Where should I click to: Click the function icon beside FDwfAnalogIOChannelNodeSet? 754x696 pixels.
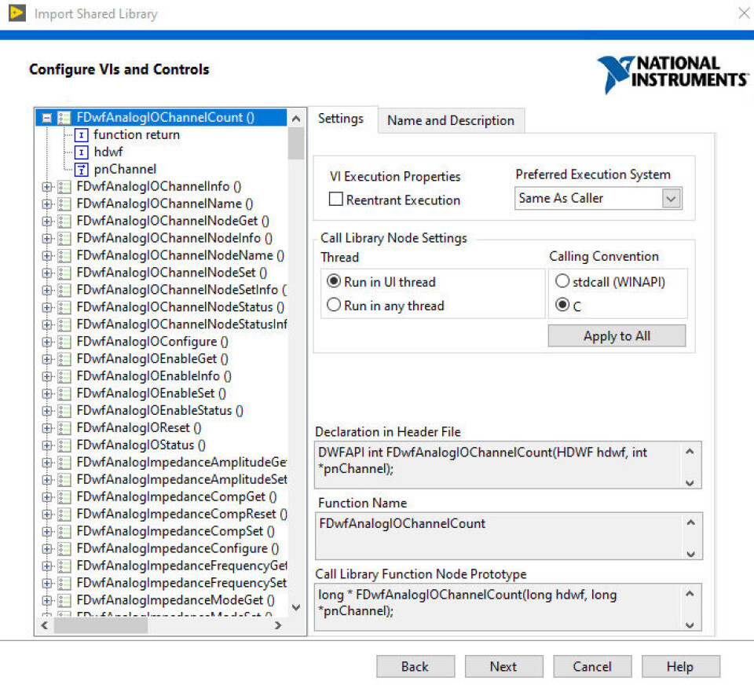click(x=64, y=273)
